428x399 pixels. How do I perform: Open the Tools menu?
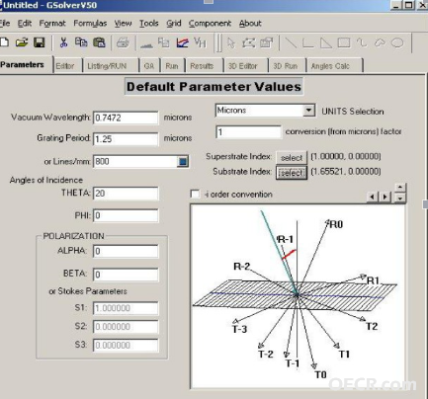(149, 24)
